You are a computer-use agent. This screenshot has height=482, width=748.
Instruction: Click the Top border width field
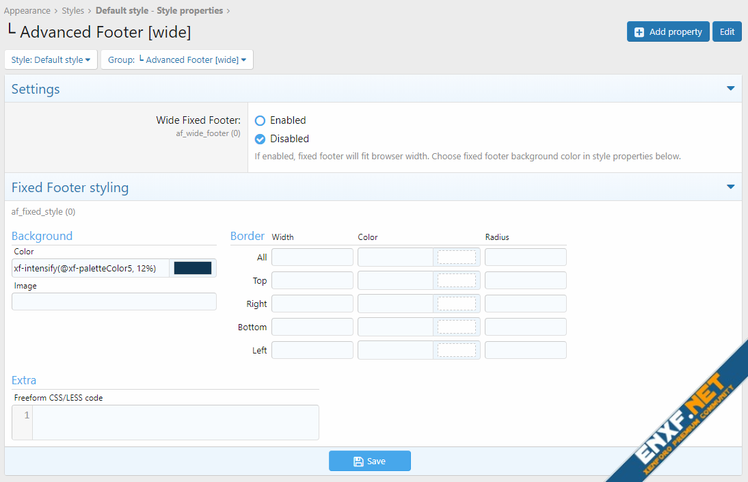[x=312, y=280]
